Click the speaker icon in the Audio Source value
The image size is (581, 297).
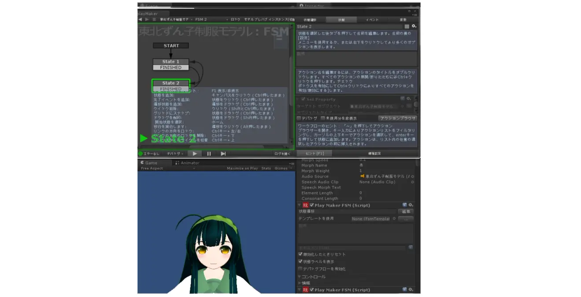point(363,176)
